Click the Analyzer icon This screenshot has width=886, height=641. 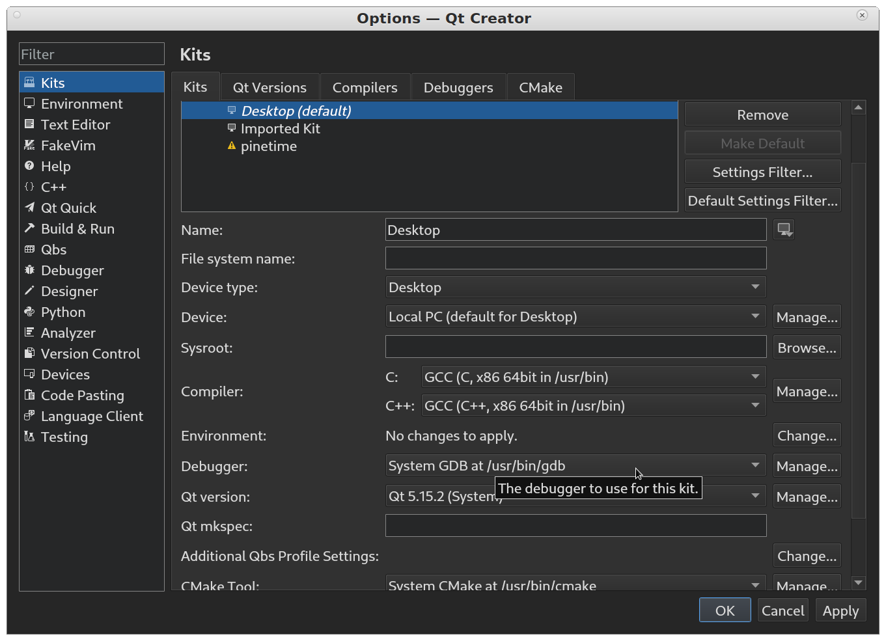click(29, 332)
